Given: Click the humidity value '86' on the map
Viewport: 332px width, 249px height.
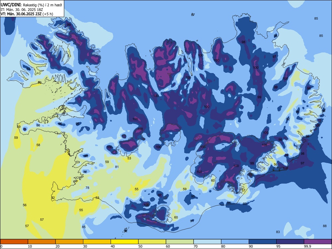Looking at the screenshot, I should coord(38,125).
